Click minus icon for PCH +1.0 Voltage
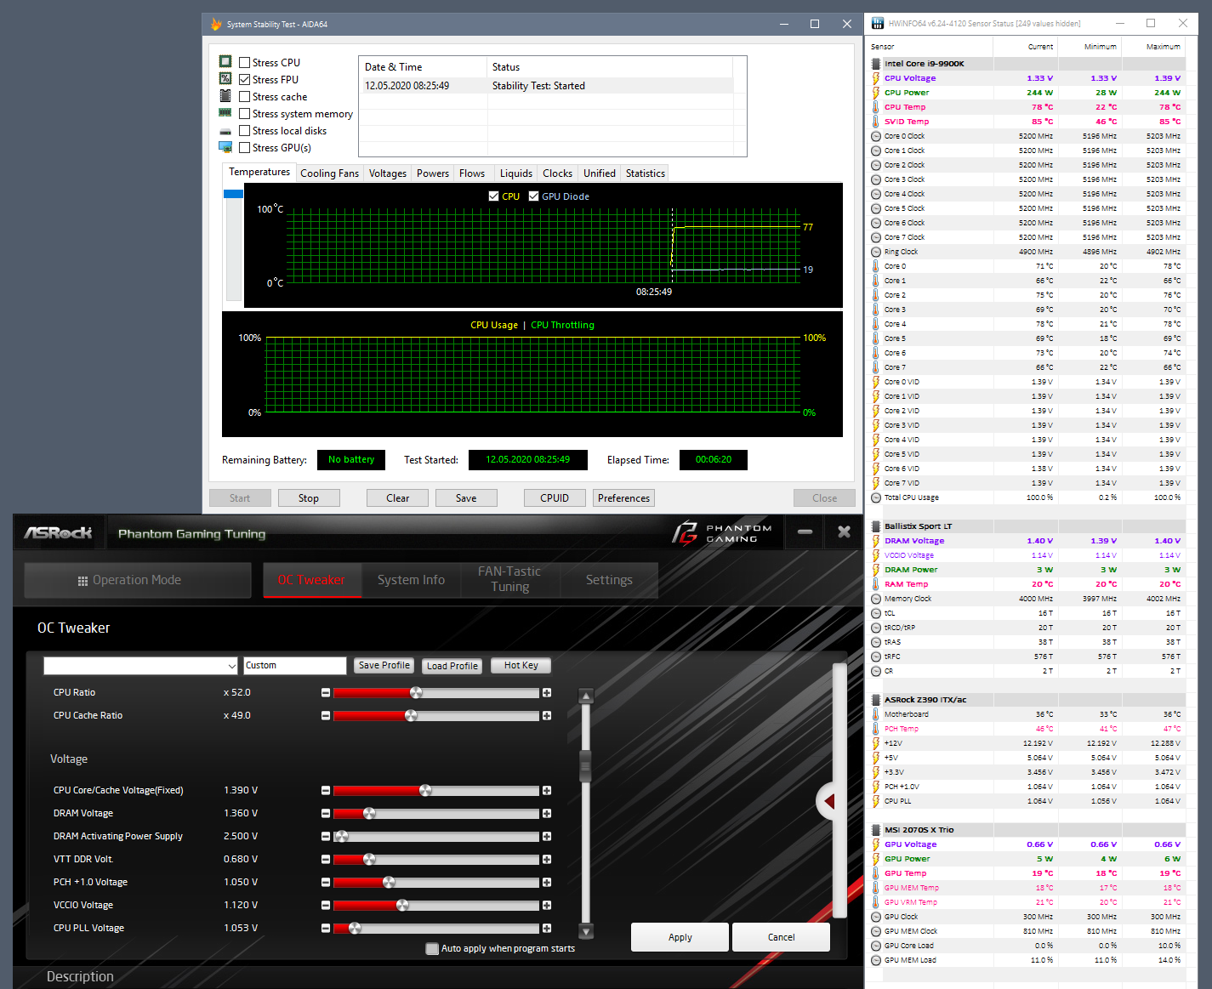1212x989 pixels. pos(326,883)
